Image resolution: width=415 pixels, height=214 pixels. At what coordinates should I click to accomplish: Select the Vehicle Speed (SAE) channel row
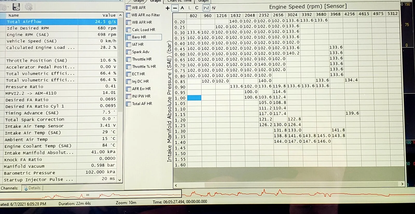coord(59,41)
